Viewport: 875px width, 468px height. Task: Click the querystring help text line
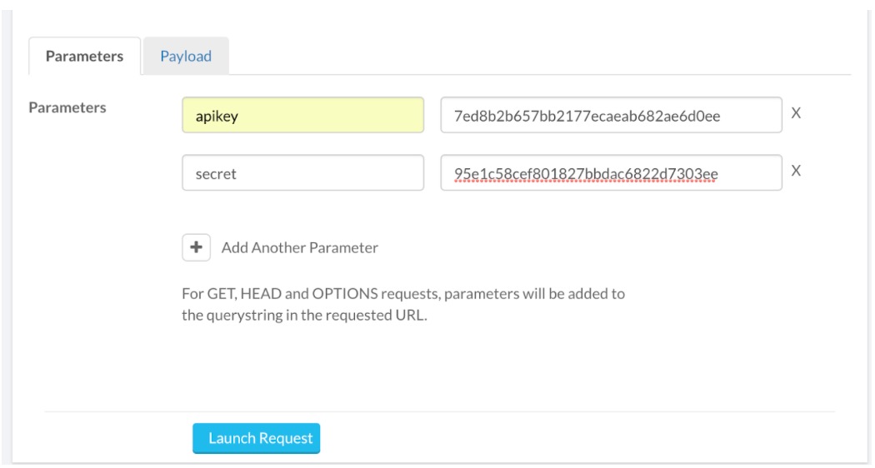[x=304, y=316]
